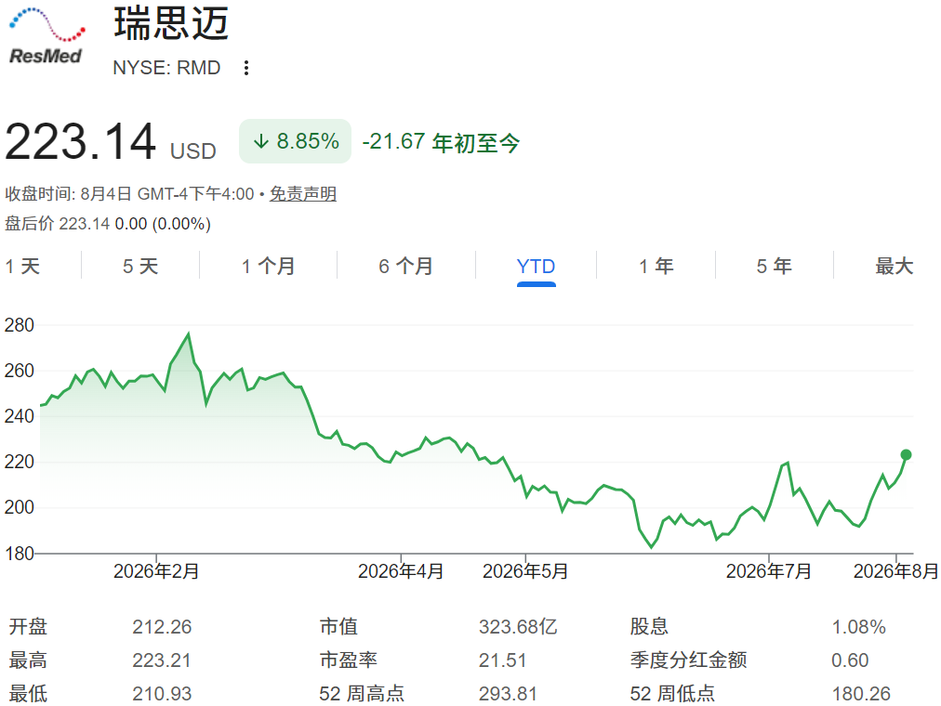
Task: Click the 8.85% down change badge
Action: (296, 141)
